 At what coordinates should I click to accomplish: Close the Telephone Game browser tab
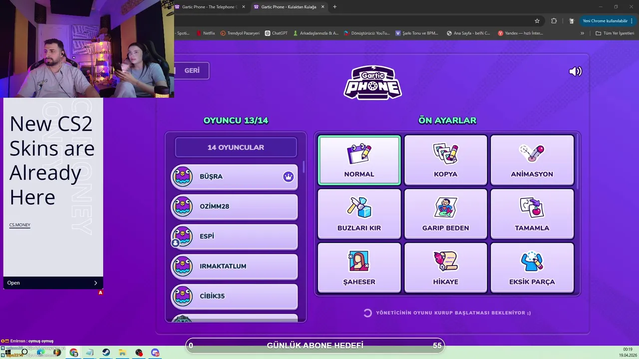[244, 7]
